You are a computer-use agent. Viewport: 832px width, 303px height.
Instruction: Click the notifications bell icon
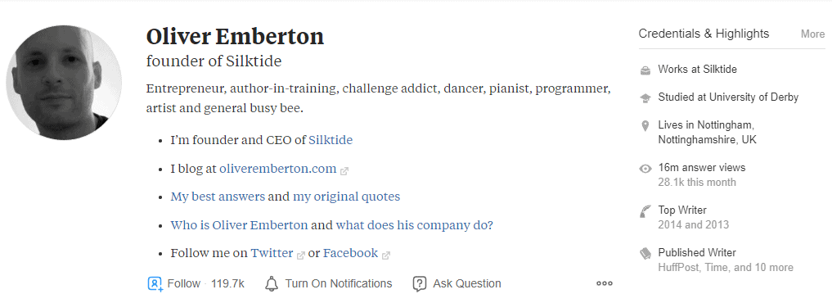click(271, 284)
